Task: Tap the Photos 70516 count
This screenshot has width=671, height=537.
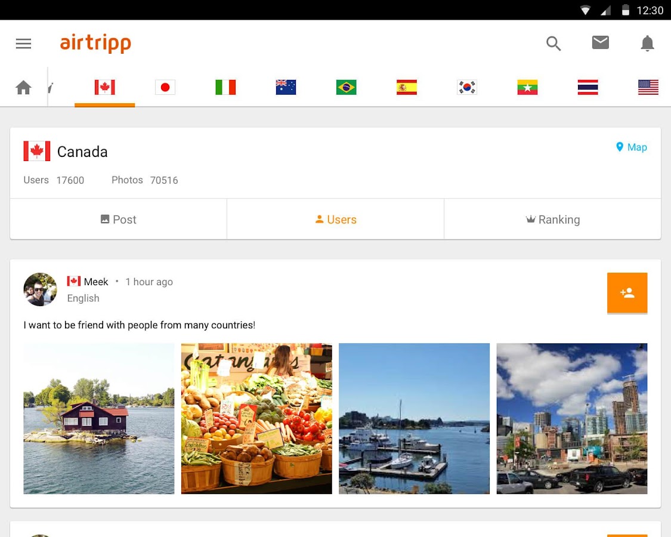Action: (x=145, y=180)
